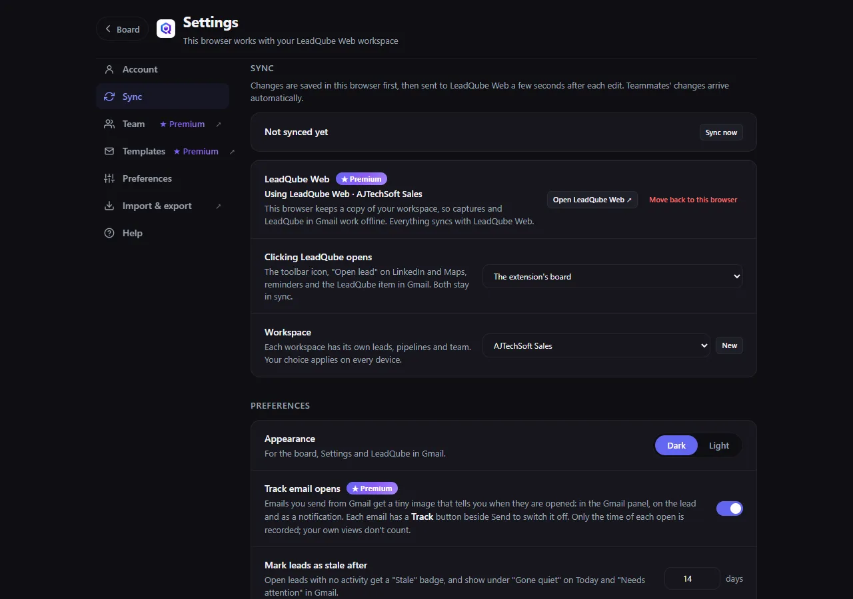Viewport: 853px width, 599px height.
Task: Click the LeadQube logo icon in header
Action: pyautogui.click(x=166, y=29)
